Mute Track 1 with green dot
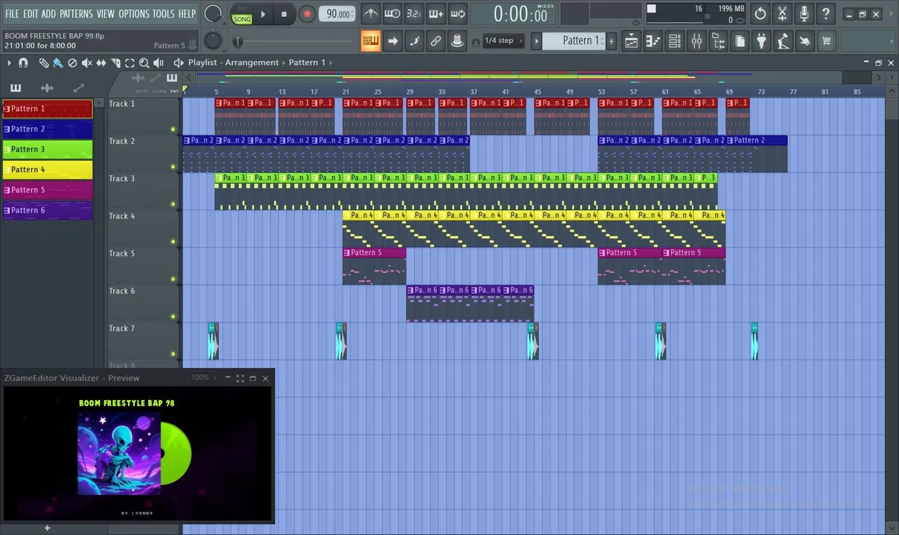This screenshot has width=899, height=535. (x=173, y=129)
